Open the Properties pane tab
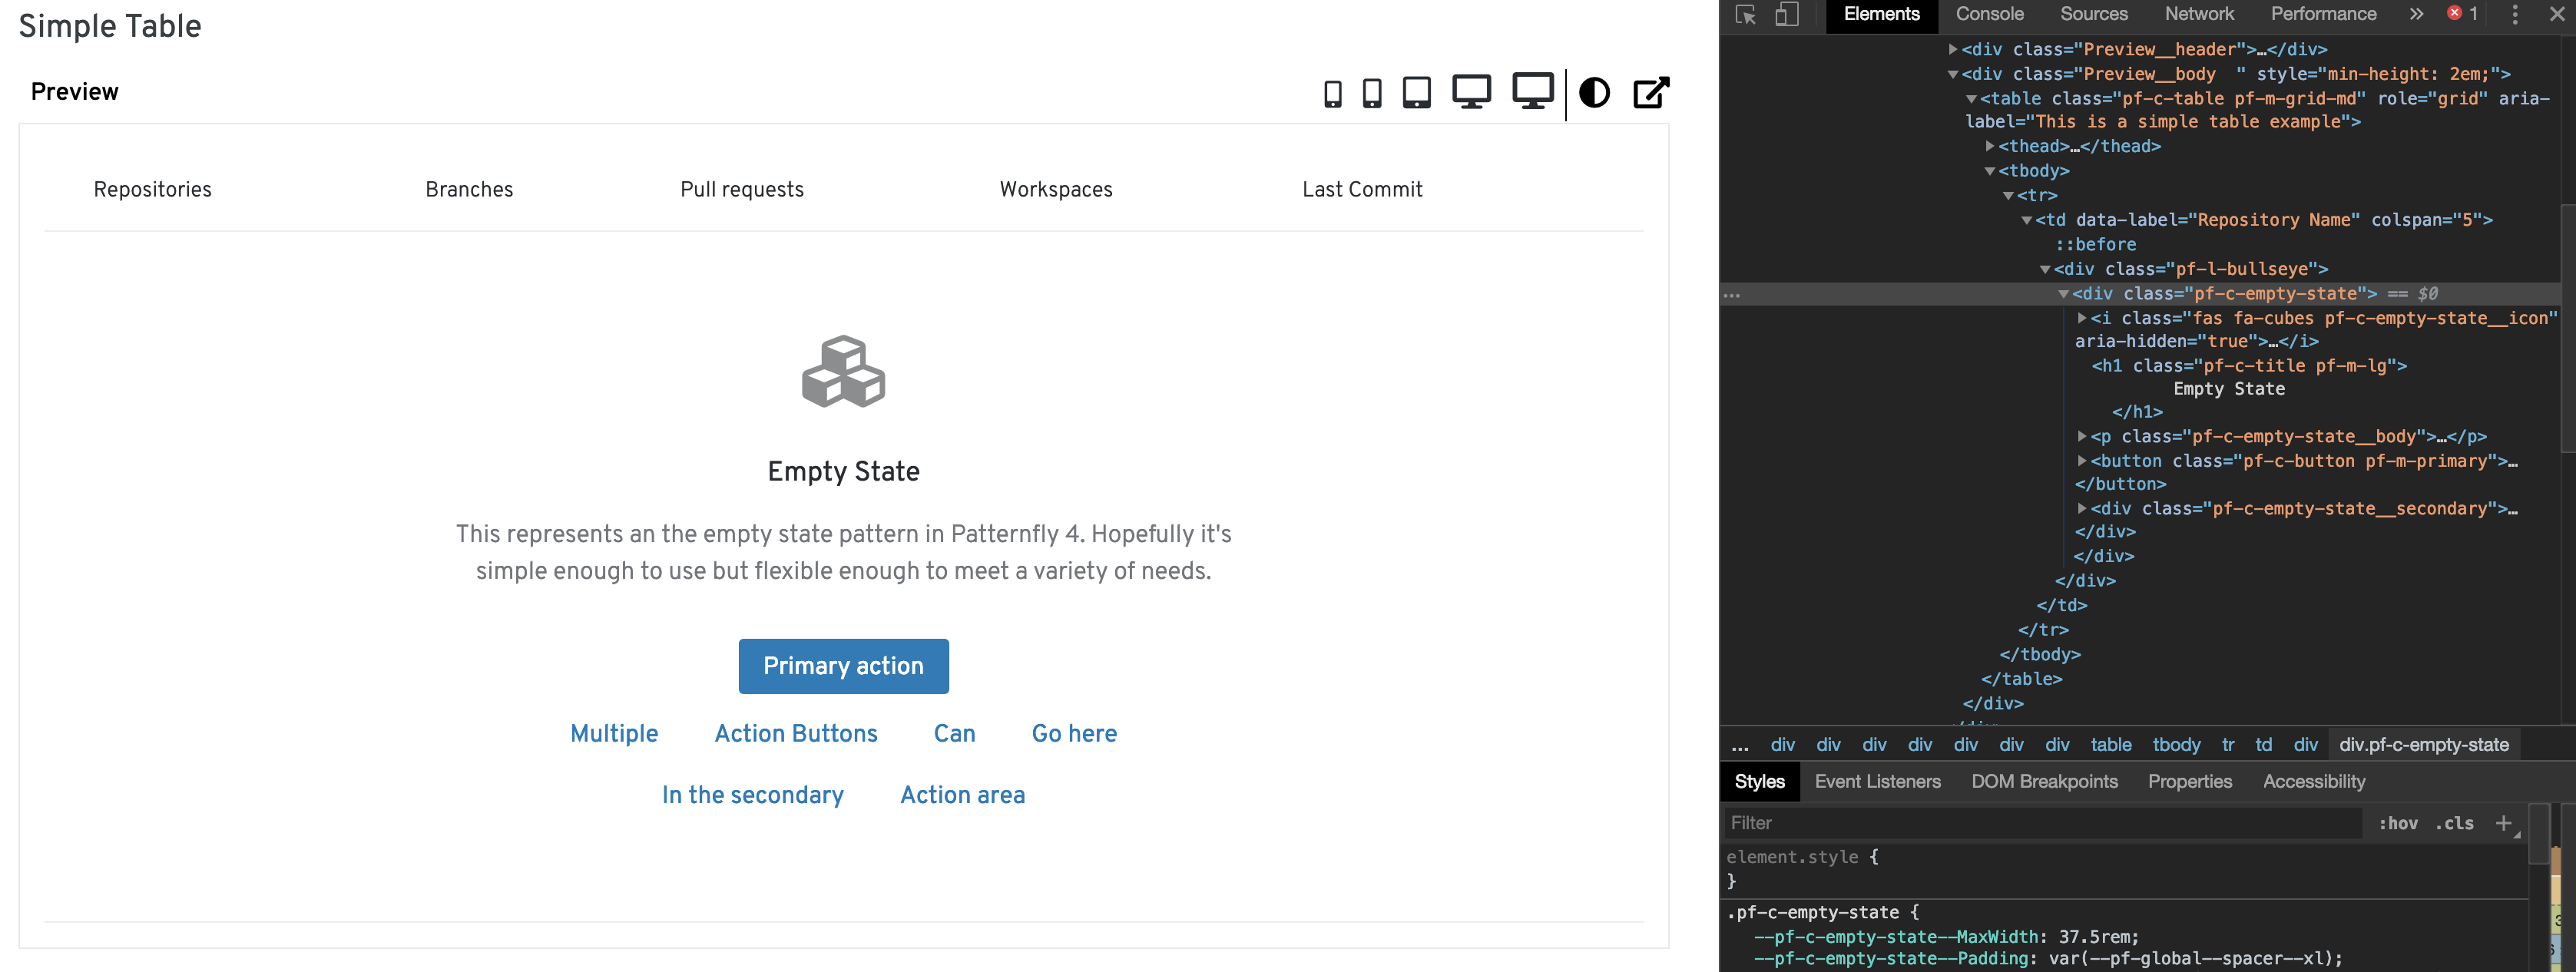This screenshot has width=2576, height=972. (2189, 781)
